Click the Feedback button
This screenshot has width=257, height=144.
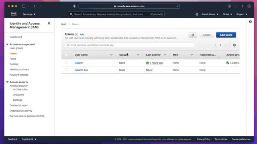click(12, 139)
